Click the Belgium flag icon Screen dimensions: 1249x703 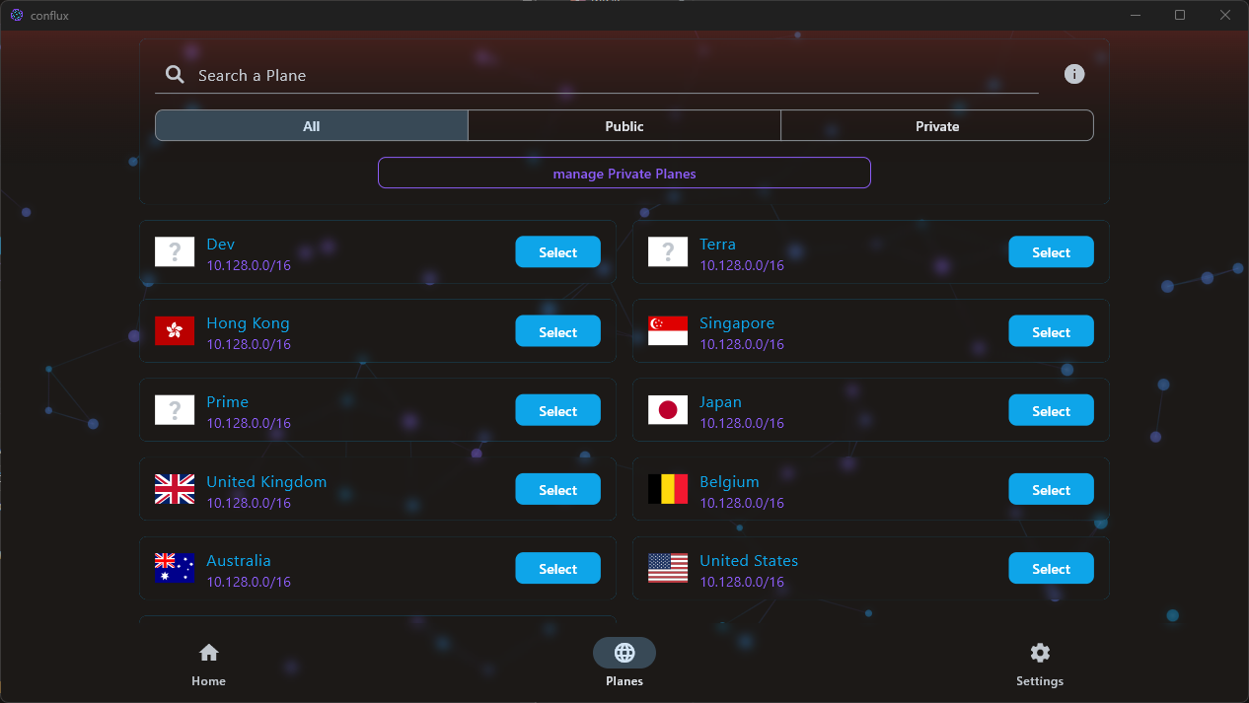click(668, 489)
